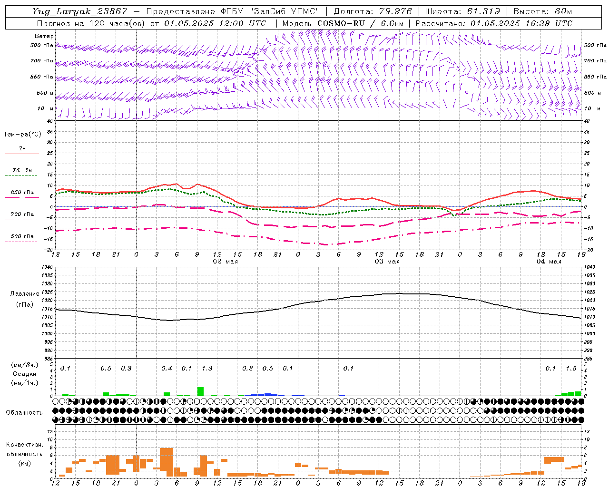Click the station title Yug_Laryak_23867
Viewport: 609px width, 487px height.
pos(79,11)
